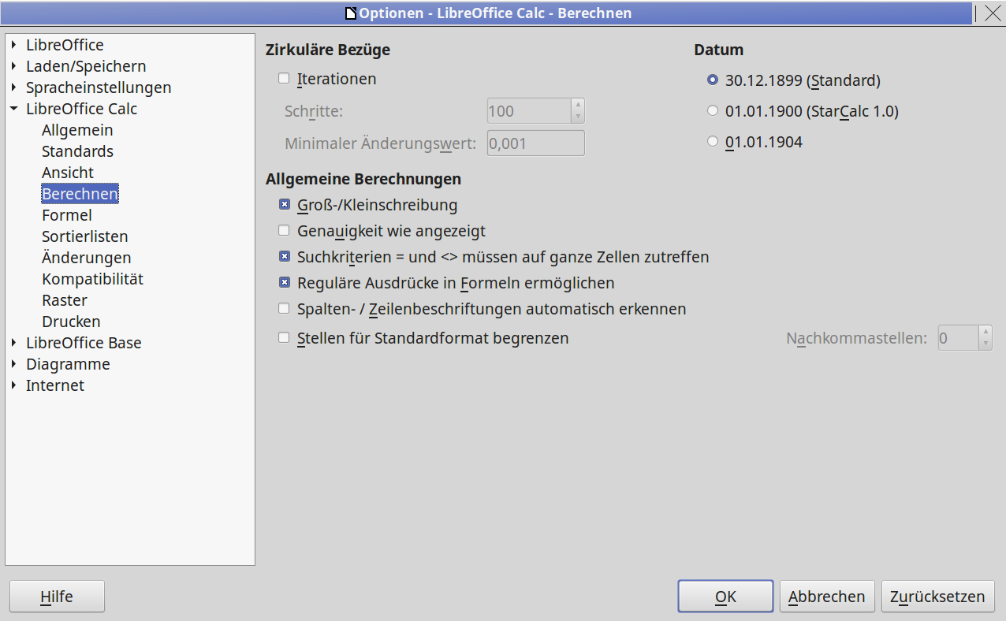Click the Minimaler Änderungswert field

(536, 143)
